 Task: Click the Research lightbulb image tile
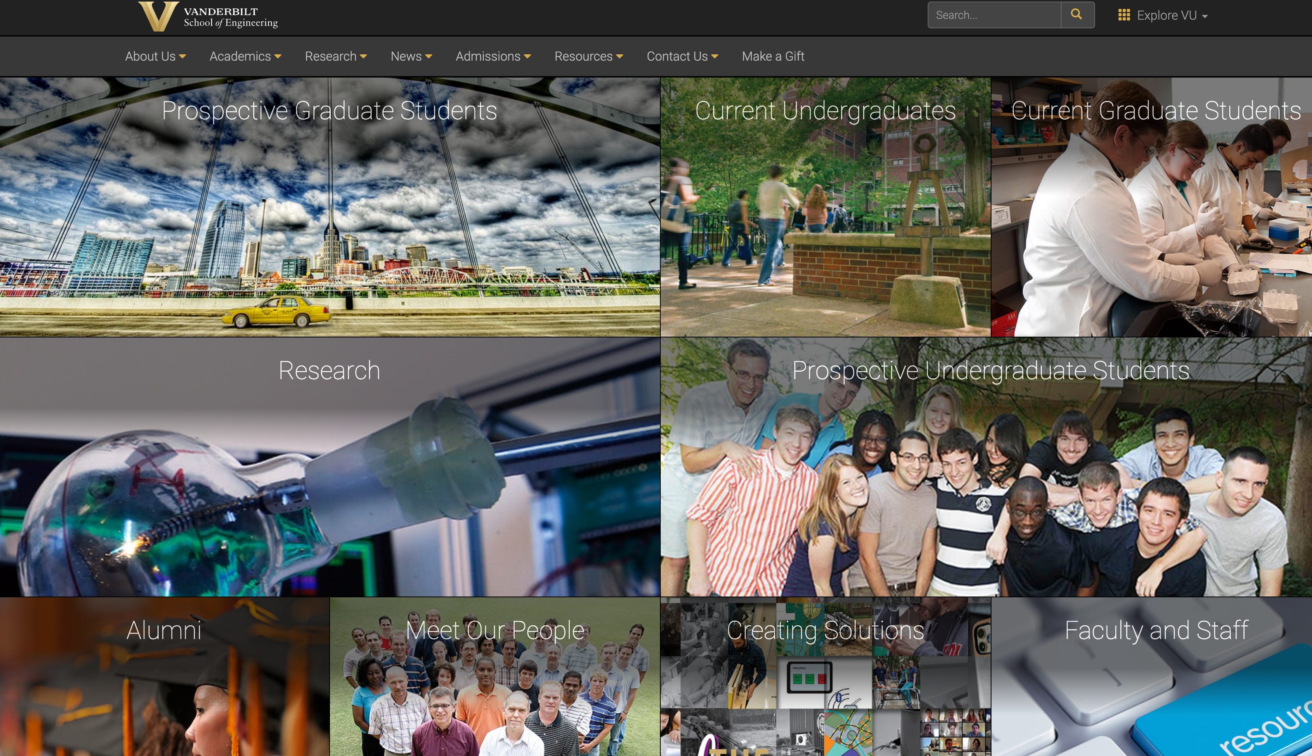(x=330, y=467)
